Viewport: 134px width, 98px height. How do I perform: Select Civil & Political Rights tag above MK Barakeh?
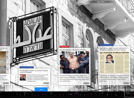point(27,67)
